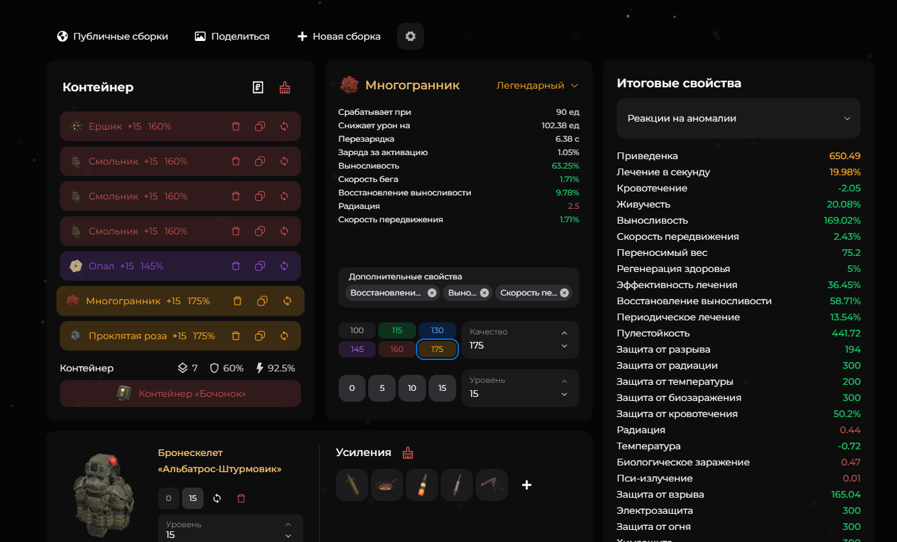Delete the Альбатрос-Штурмовик armor
The image size is (897, 542).
[241, 498]
